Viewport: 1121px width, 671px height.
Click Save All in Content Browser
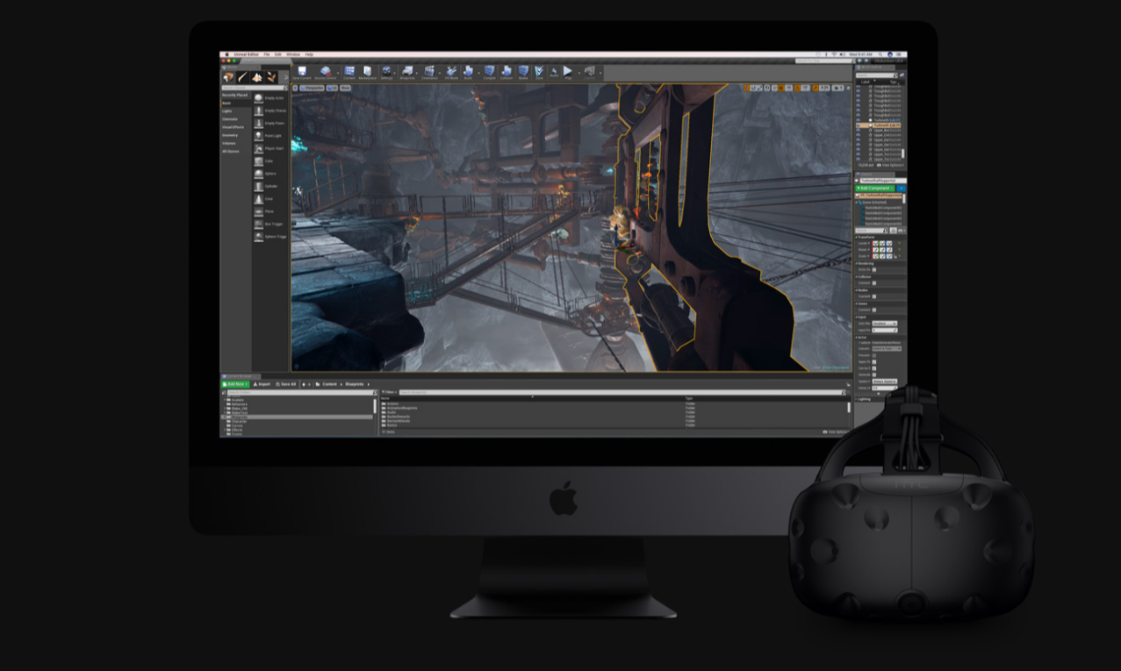point(286,384)
